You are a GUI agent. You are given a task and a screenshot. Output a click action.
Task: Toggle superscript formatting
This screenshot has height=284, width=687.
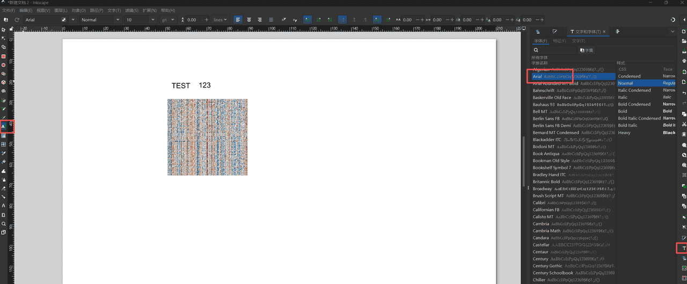(284, 20)
